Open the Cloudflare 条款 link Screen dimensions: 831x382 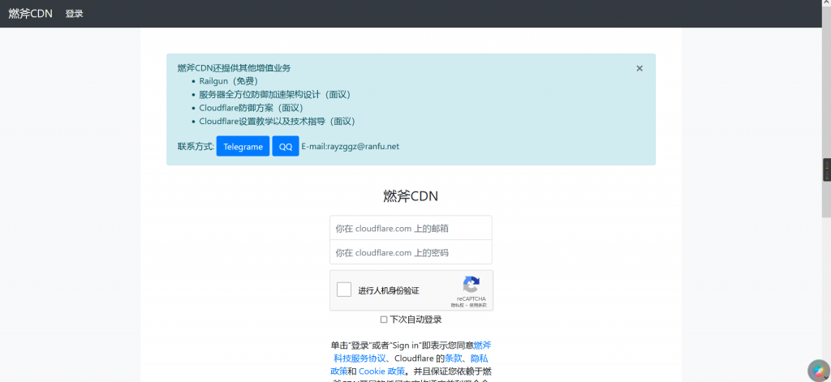[453, 358]
